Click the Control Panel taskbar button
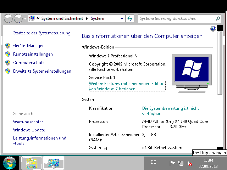Screen dimensions: 227x170 [x=54, y=163]
